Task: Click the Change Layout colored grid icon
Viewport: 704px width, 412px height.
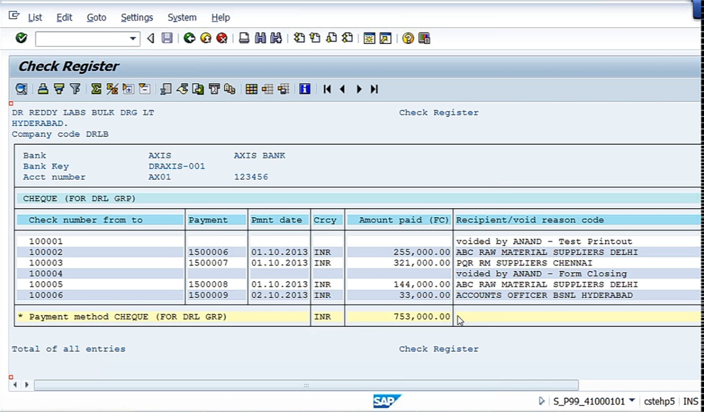Action: (252, 89)
